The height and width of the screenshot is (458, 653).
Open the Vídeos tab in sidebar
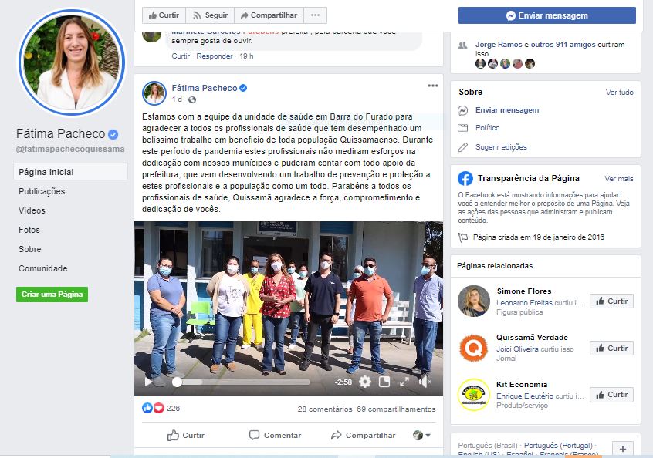[32, 210]
